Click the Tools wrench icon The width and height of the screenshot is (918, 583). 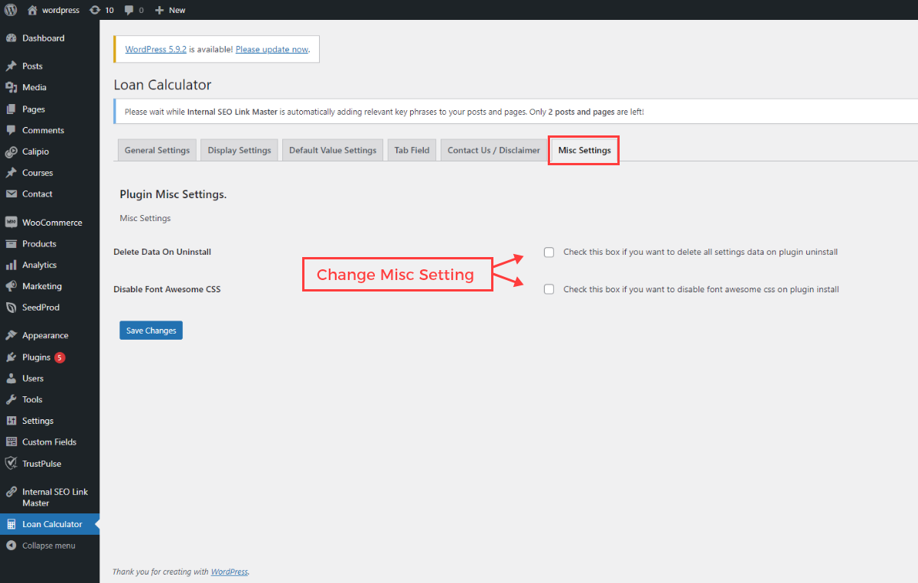click(x=11, y=399)
